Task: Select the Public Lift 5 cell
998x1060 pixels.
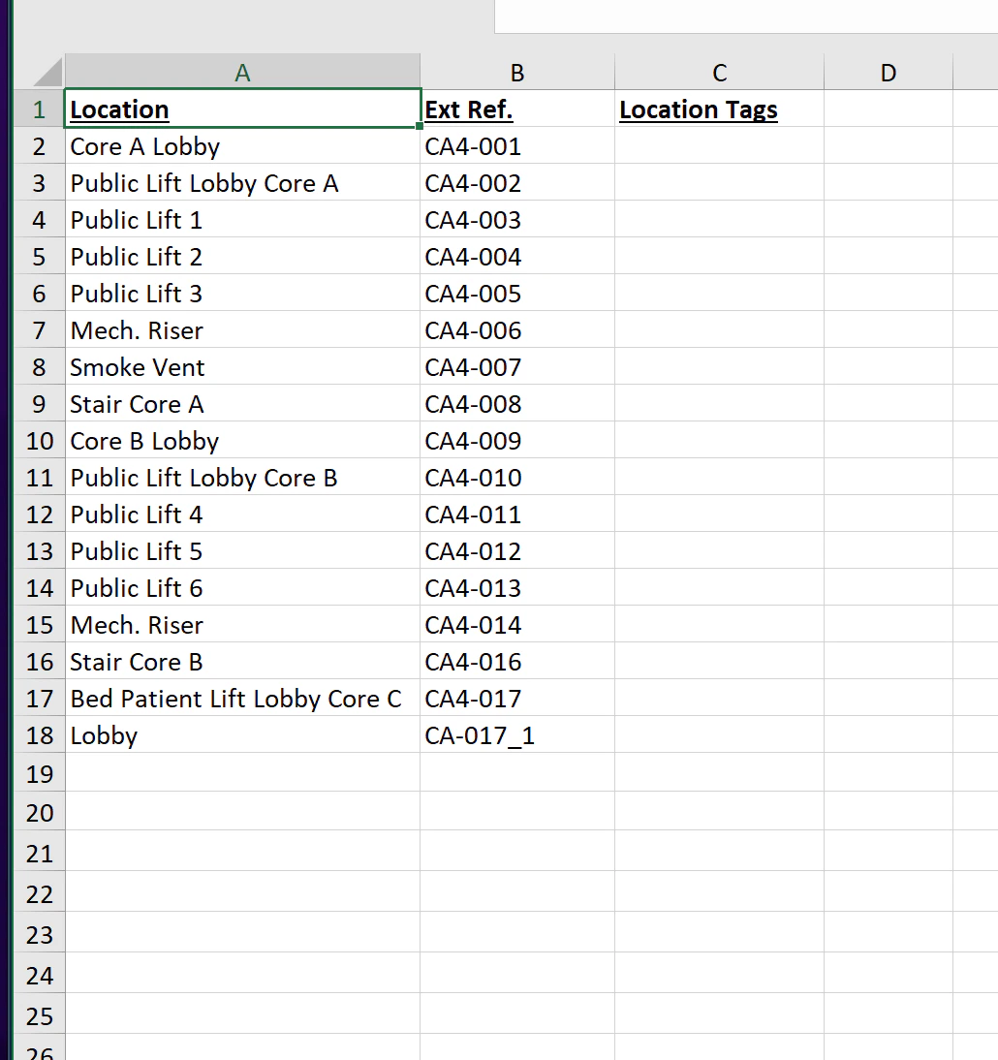Action: click(x=243, y=550)
